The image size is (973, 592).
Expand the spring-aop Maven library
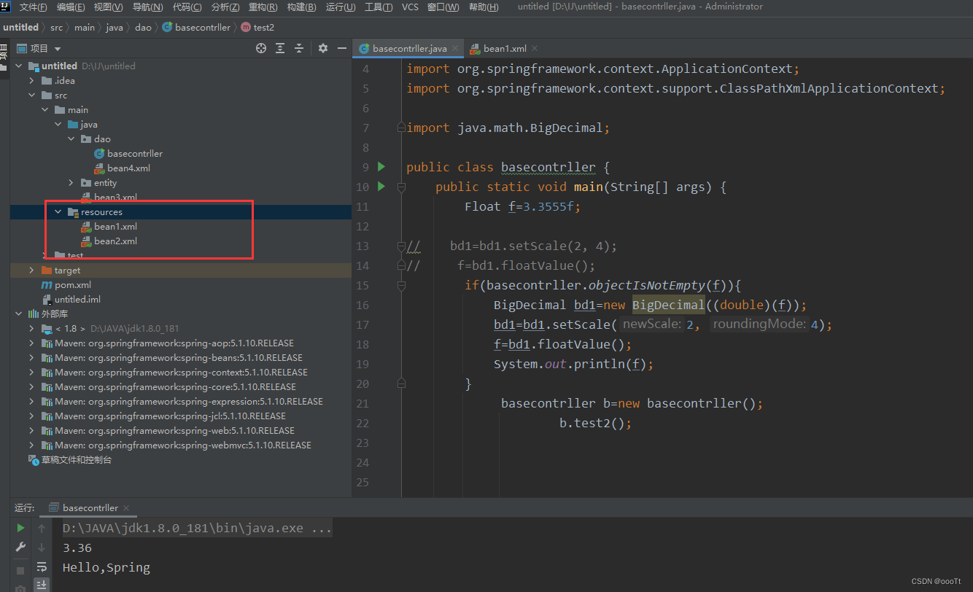click(31, 343)
